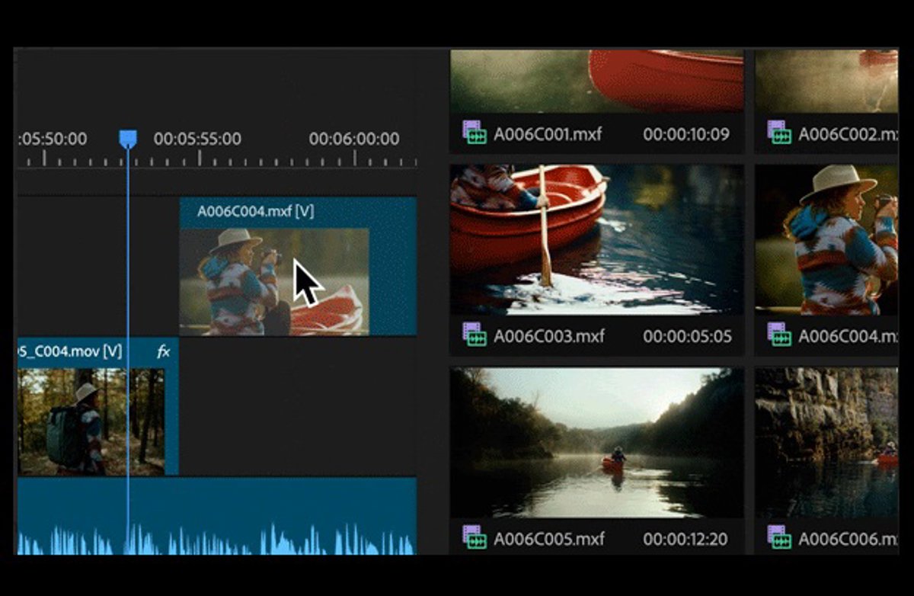Click the clip icon beside A006C003.mxf
Image resolution: width=914 pixels, height=596 pixels.
tap(475, 335)
